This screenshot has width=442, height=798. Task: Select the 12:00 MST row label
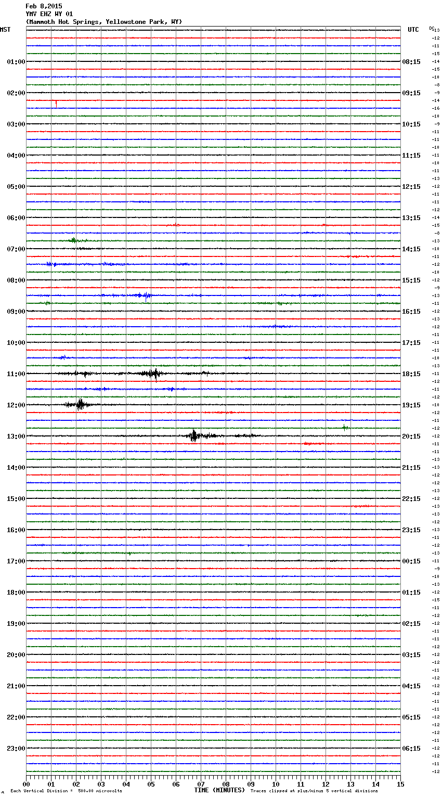[x=16, y=405]
